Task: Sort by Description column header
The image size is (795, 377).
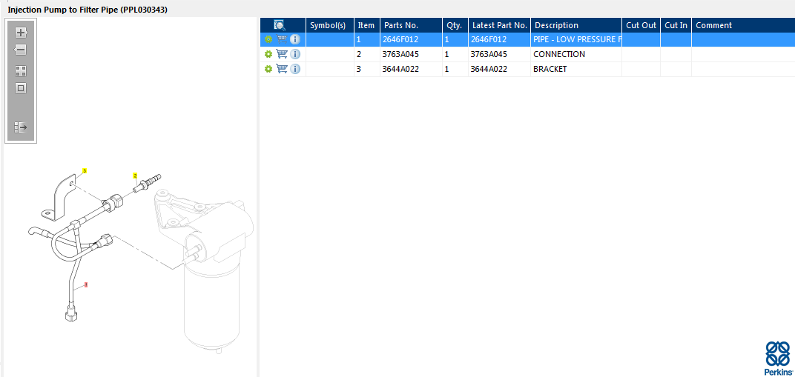Action: point(576,25)
